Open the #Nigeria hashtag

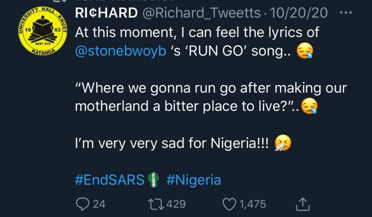194,180
